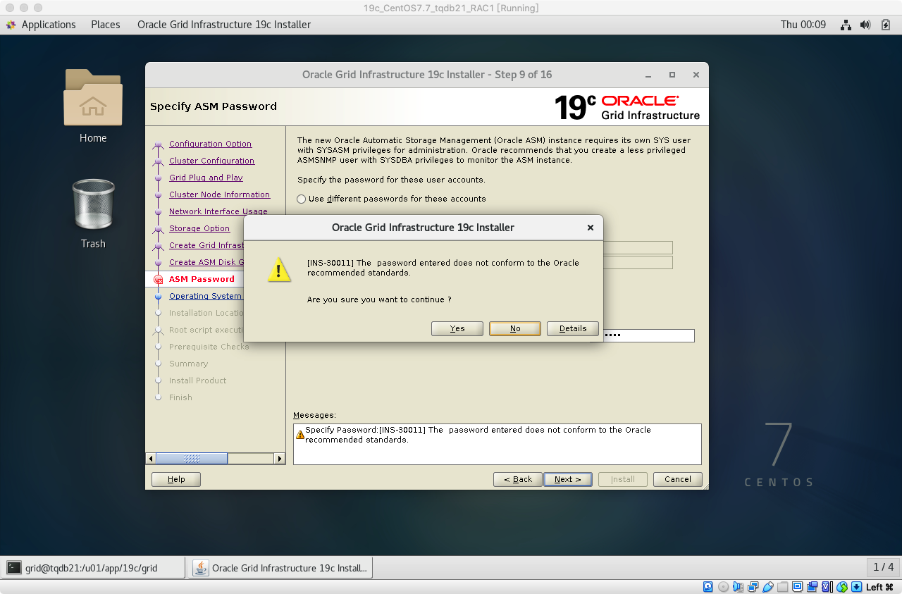Open the Operating System step link
This screenshot has width=902, height=594.
click(x=205, y=296)
